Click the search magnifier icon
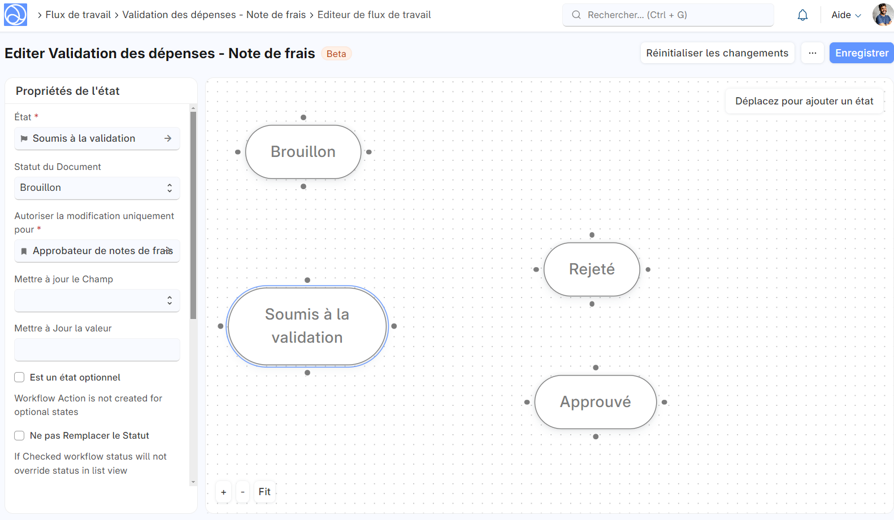Viewport: 894px width, 520px height. 576,15
